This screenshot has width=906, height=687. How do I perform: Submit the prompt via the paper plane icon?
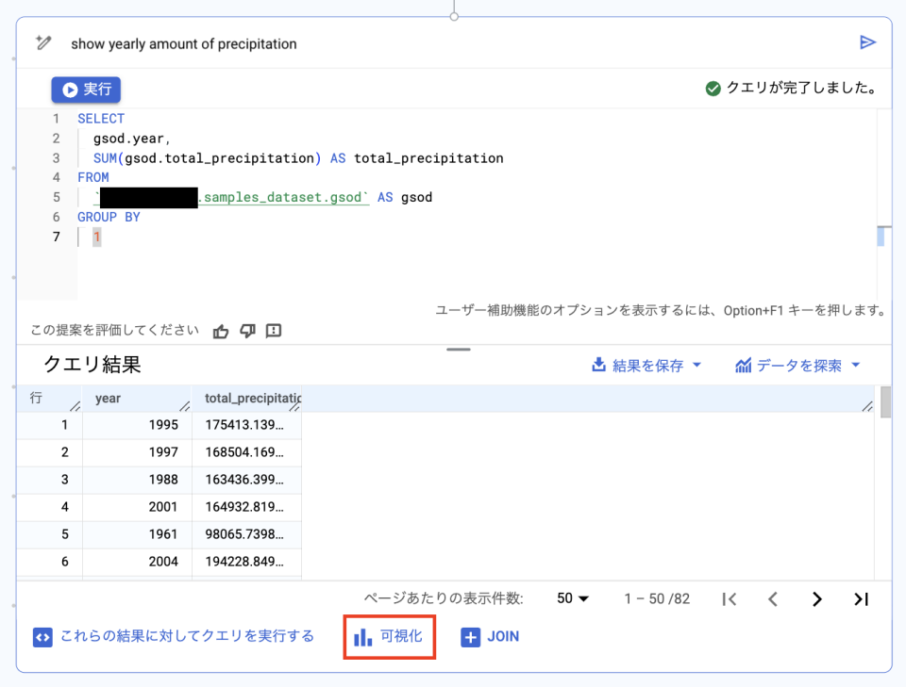tap(868, 42)
